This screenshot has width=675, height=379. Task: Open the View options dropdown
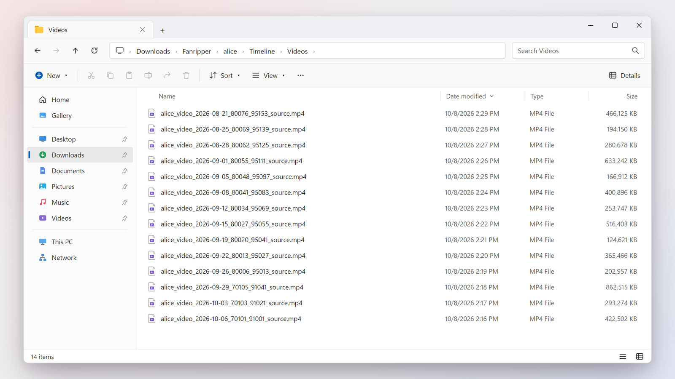tap(269, 75)
